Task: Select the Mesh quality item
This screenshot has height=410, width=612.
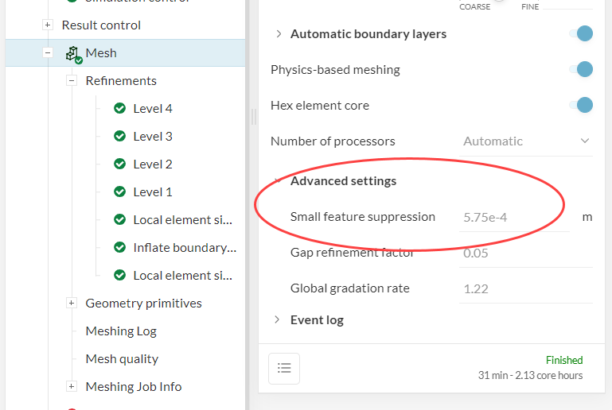Action: click(x=122, y=359)
